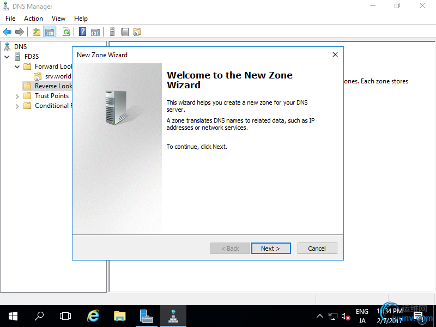Open the Help question mark icon
436x327 pixels.
coord(83,32)
